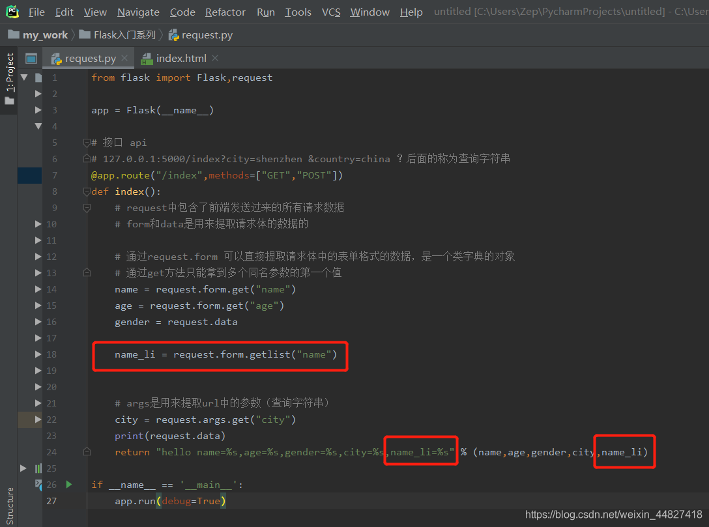
Task: Open the VCS menu
Action: 331,12
